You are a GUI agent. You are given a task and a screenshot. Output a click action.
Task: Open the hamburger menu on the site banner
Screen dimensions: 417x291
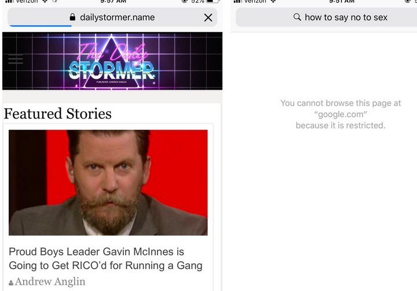pos(16,59)
